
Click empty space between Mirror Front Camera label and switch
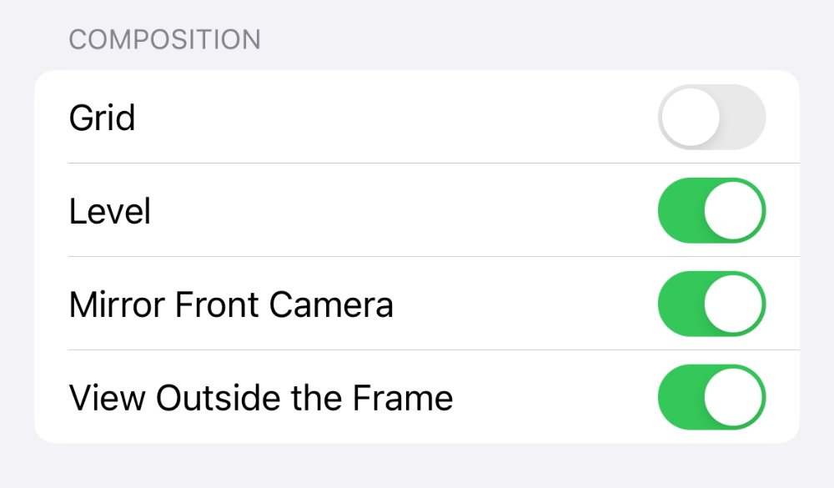[525, 304]
